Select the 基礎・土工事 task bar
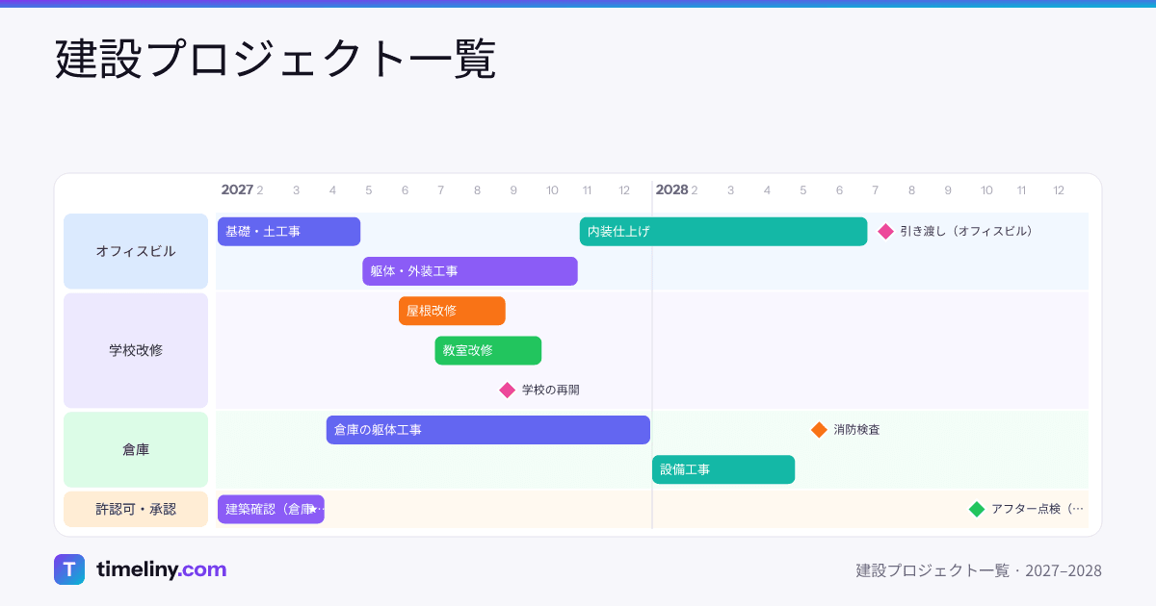 289,232
